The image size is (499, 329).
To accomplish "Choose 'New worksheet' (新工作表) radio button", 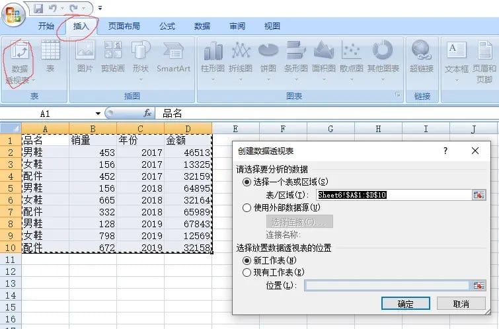I will pyautogui.click(x=247, y=260).
